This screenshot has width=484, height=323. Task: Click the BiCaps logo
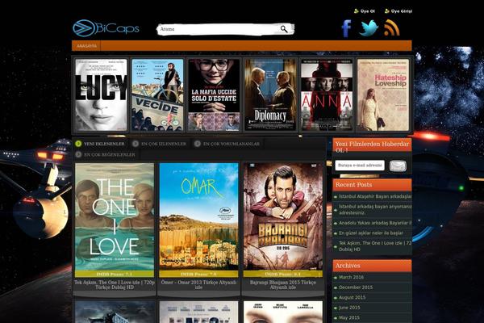(x=106, y=28)
